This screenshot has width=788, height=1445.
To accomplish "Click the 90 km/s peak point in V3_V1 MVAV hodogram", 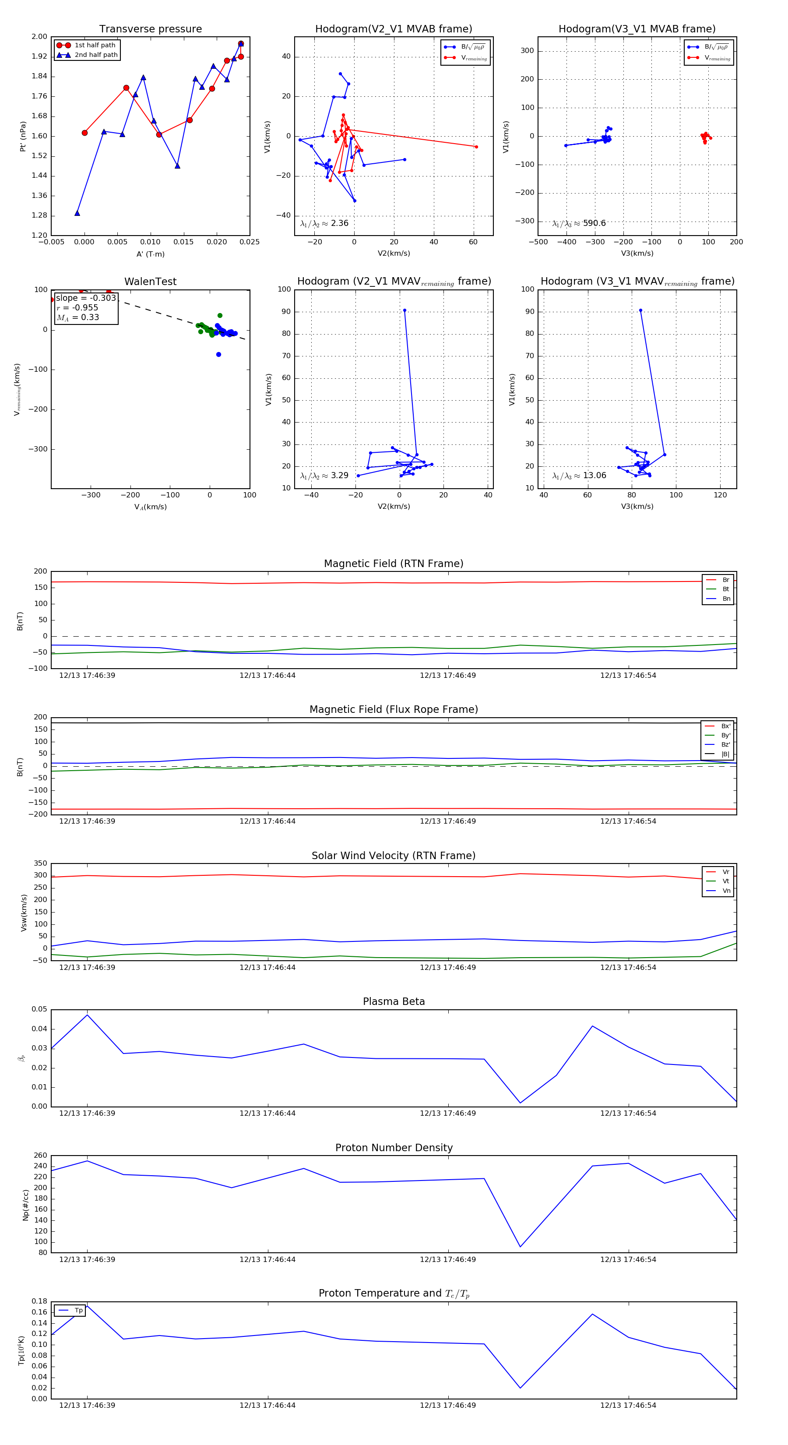I will click(x=640, y=310).
